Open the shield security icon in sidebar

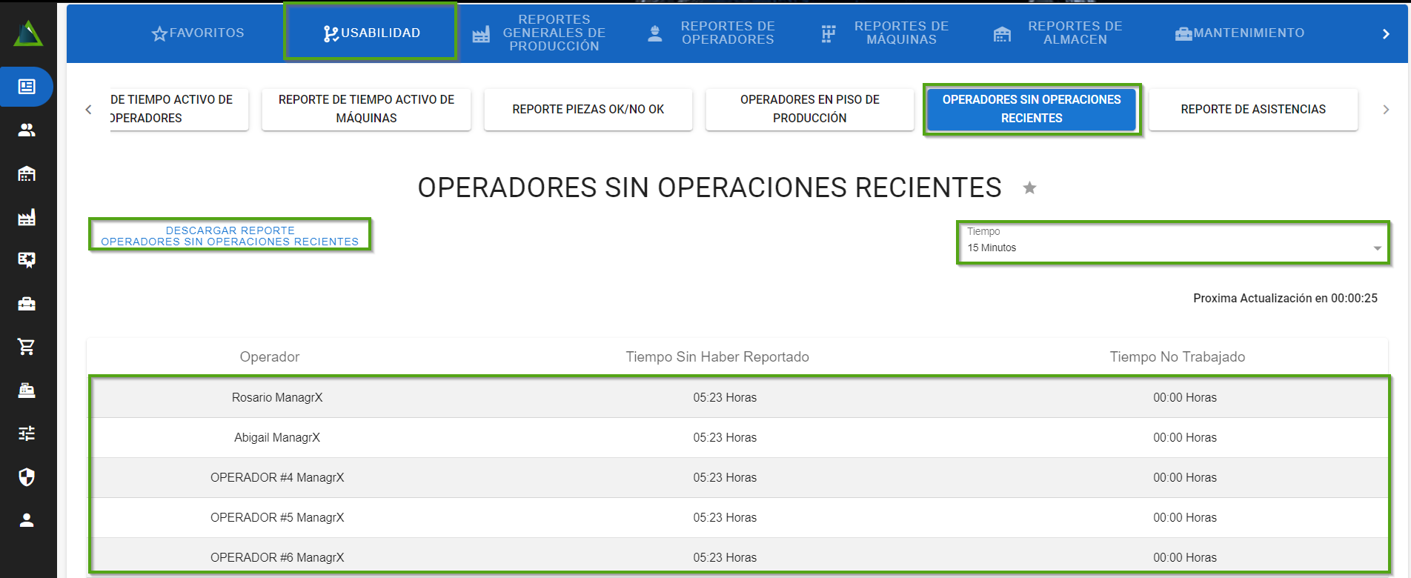click(x=27, y=477)
